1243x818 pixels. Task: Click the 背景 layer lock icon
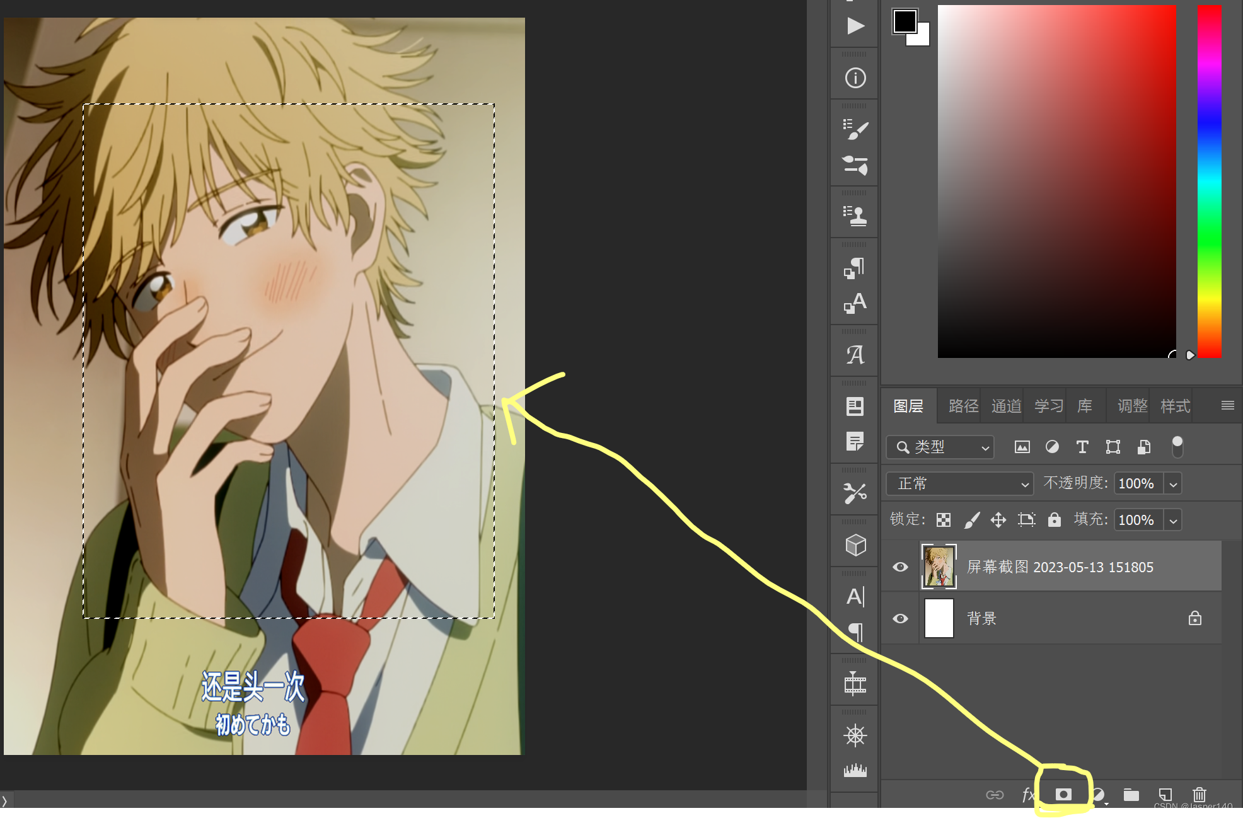click(x=1194, y=618)
